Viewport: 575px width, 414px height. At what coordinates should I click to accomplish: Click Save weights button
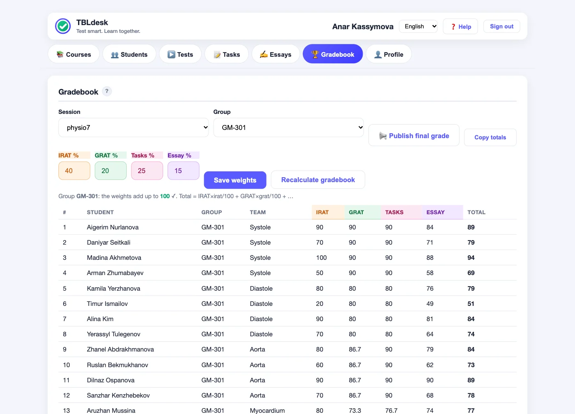[x=235, y=180]
